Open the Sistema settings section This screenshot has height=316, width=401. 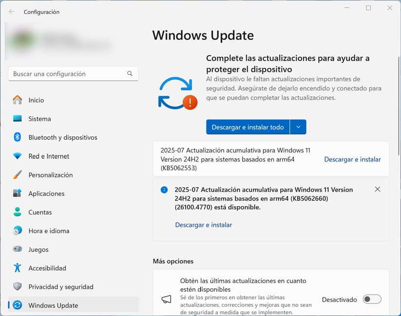(39, 119)
